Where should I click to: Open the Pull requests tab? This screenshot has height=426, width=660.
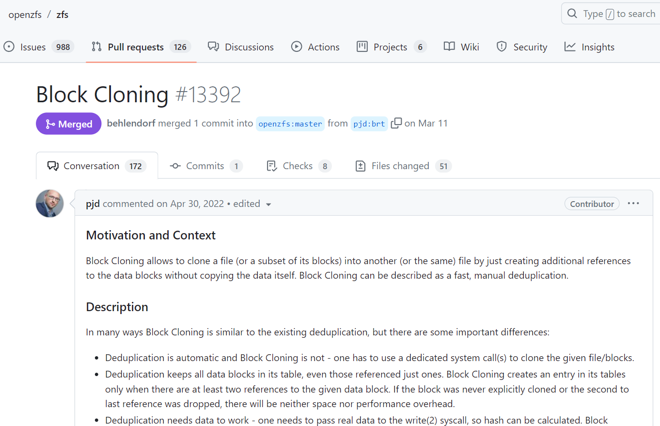point(141,47)
